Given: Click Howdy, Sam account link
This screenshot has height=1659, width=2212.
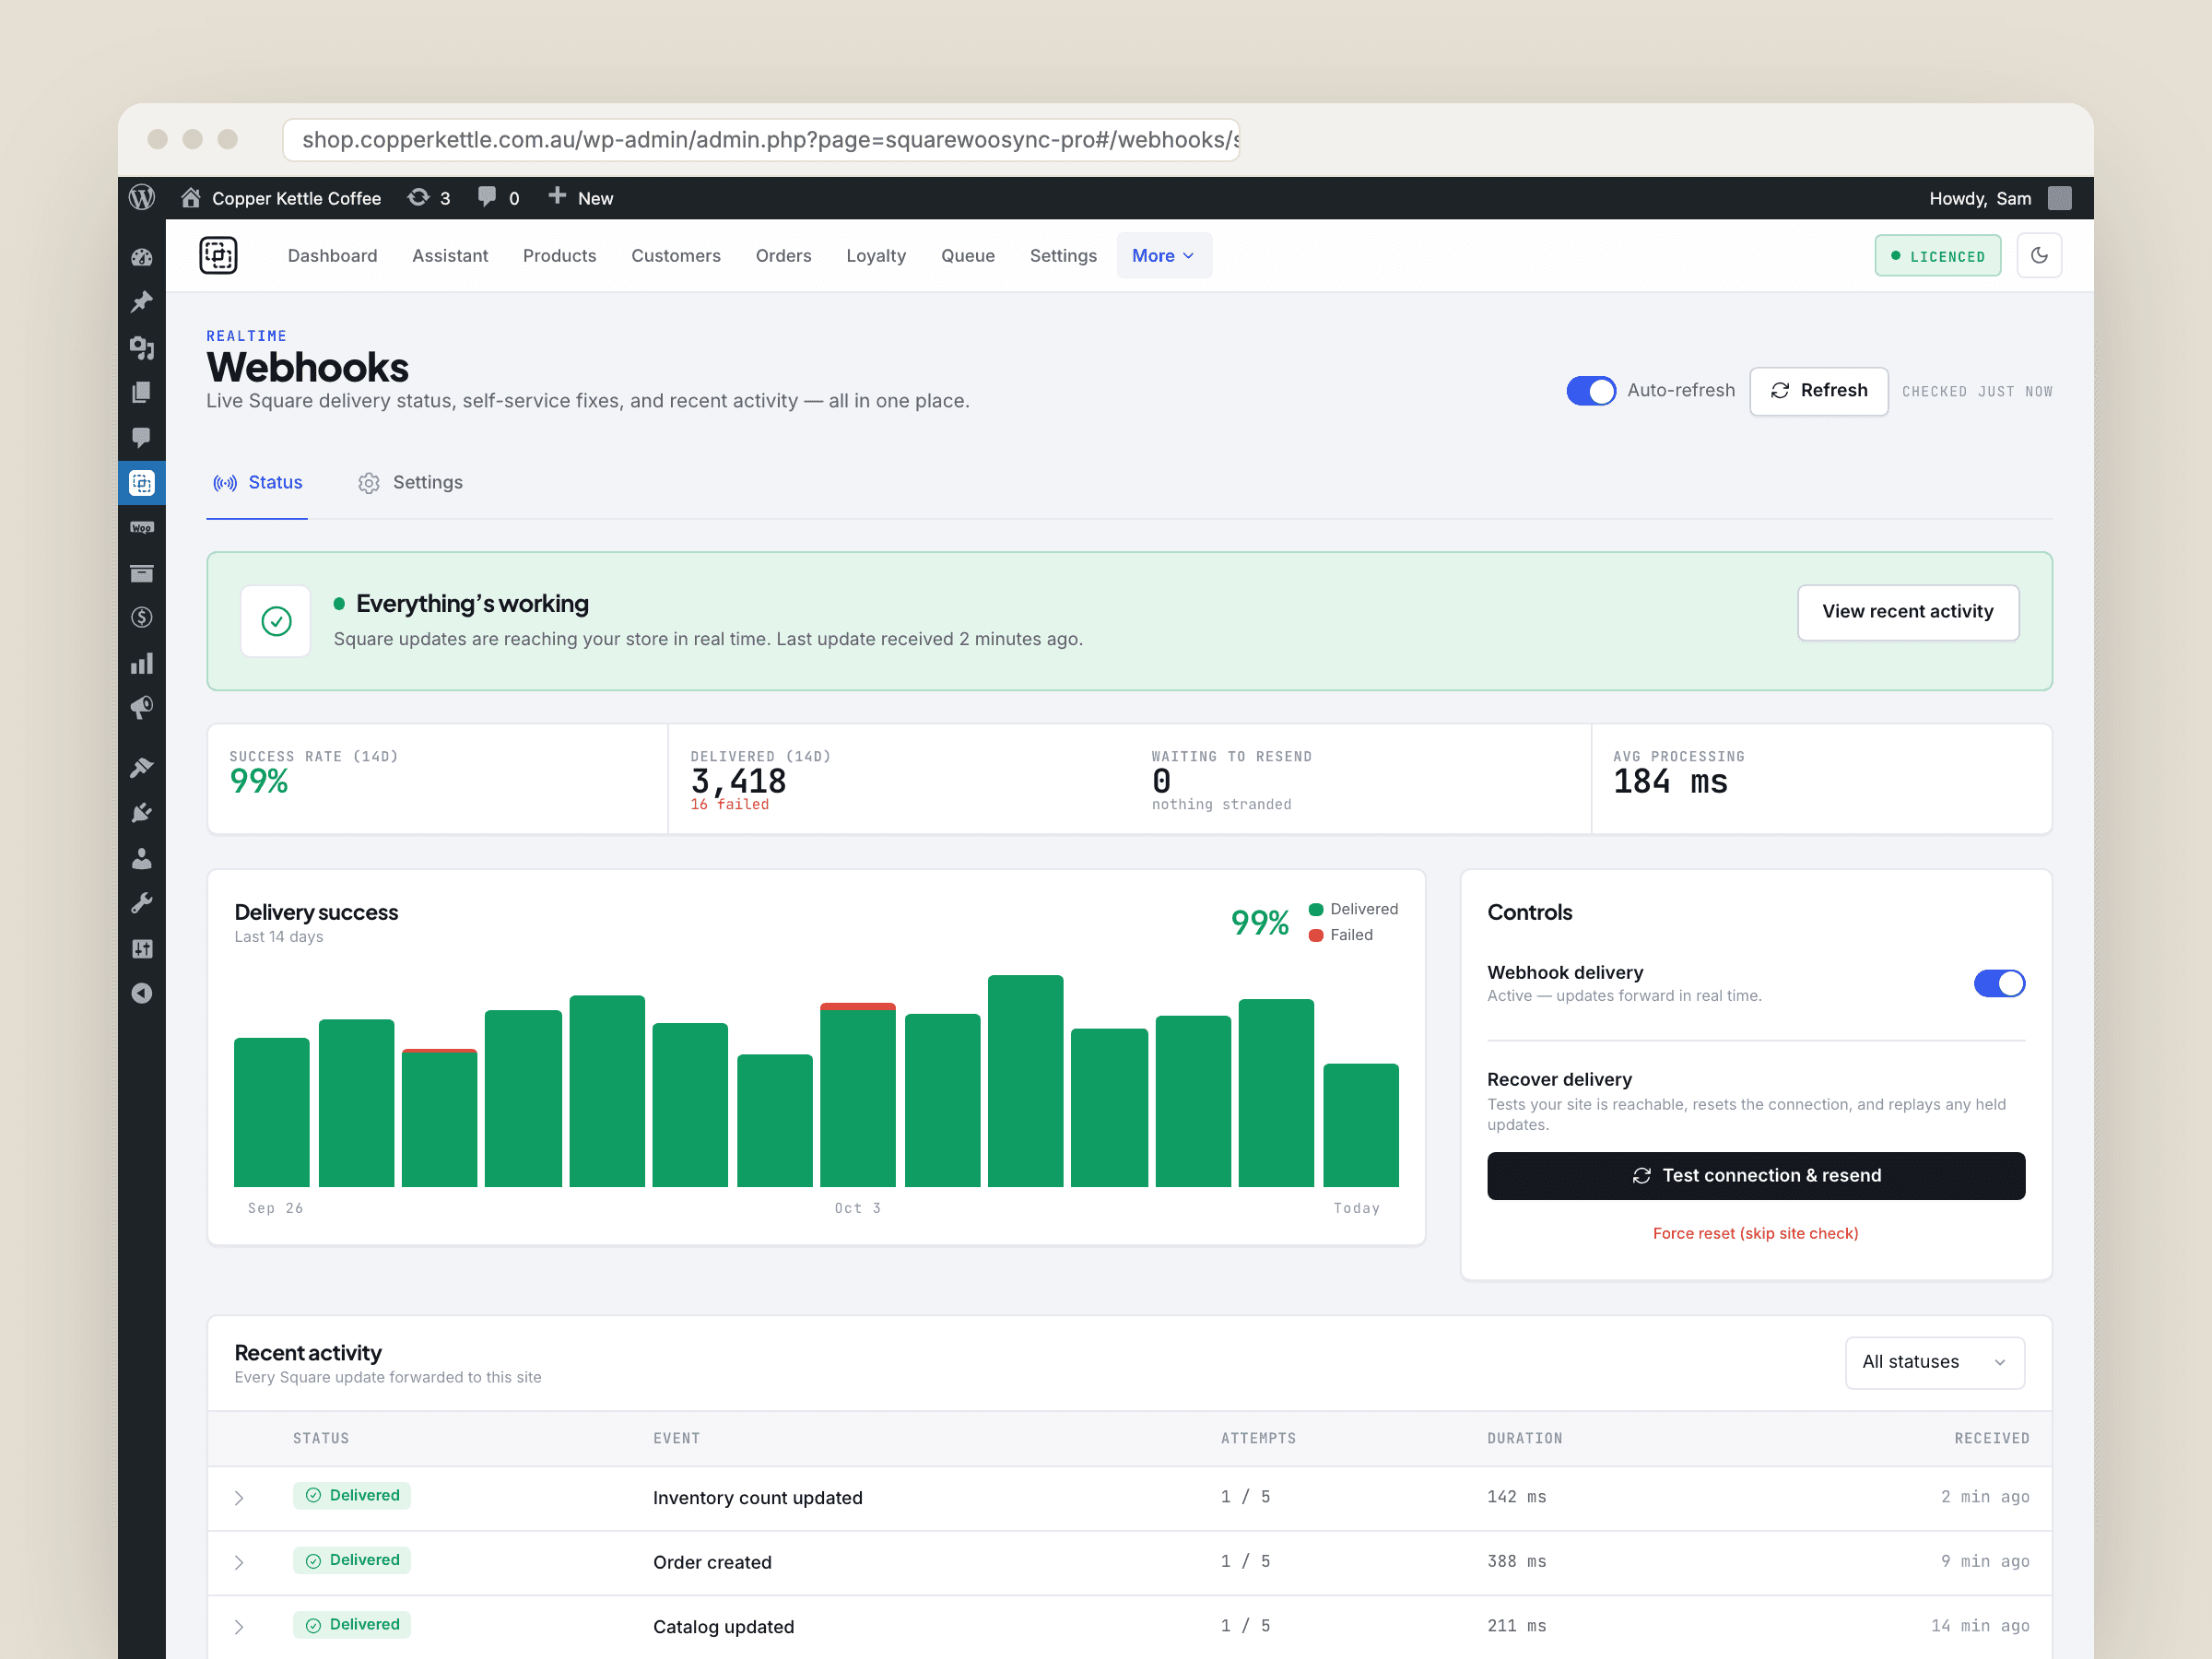Looking at the screenshot, I should click(x=1979, y=198).
